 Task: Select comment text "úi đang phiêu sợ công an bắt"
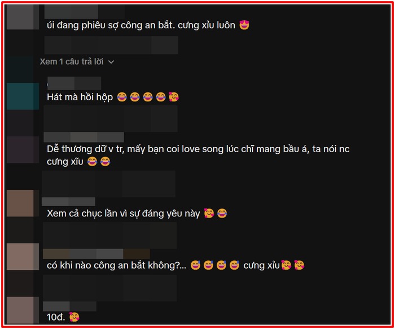[111, 25]
